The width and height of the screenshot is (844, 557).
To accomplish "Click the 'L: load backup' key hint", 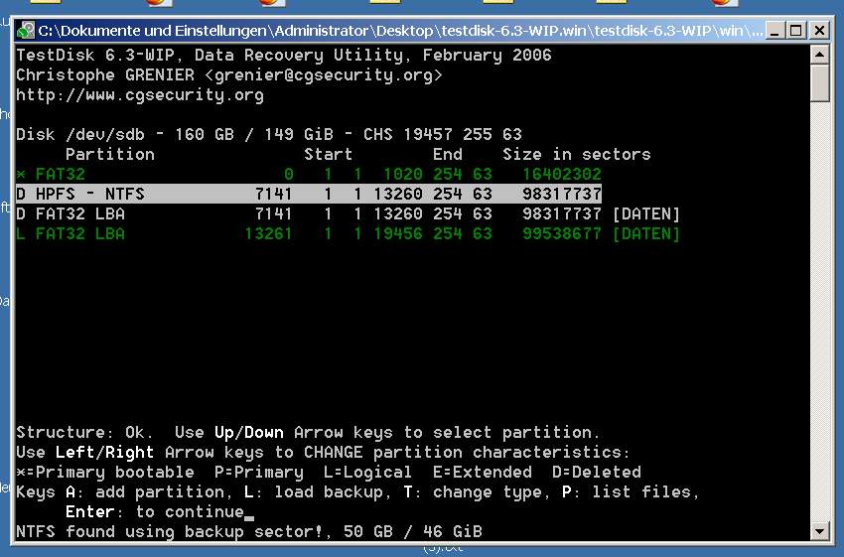I will pos(313,491).
